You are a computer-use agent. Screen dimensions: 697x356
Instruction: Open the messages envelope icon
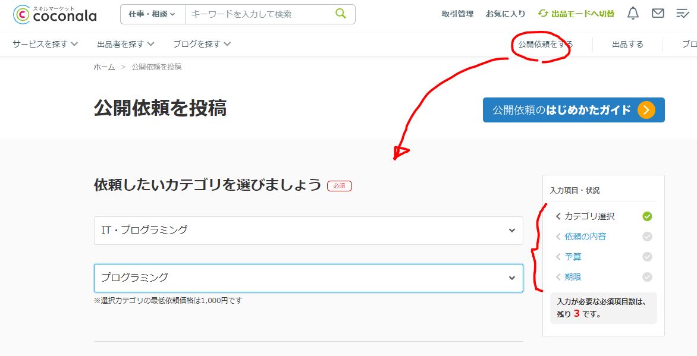(x=658, y=13)
